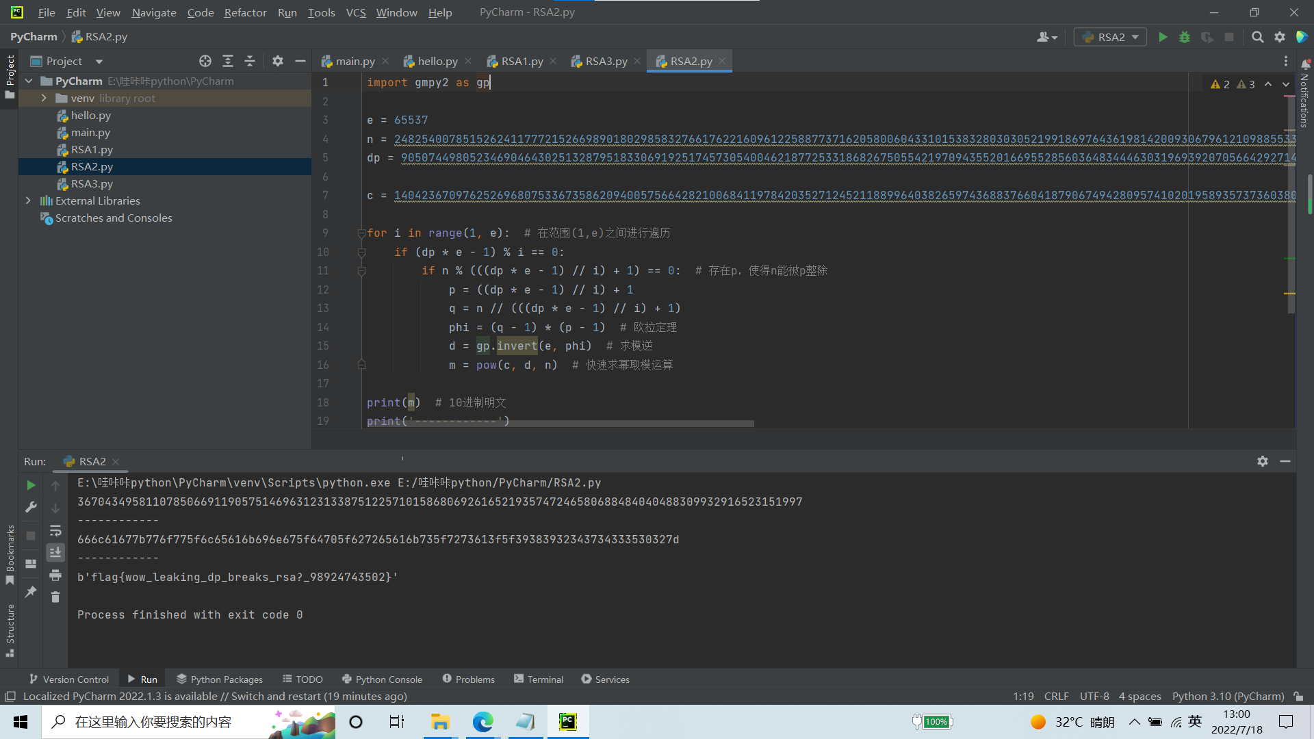Collapse all in Project panel
Image resolution: width=1314 pixels, height=739 pixels.
click(x=250, y=61)
